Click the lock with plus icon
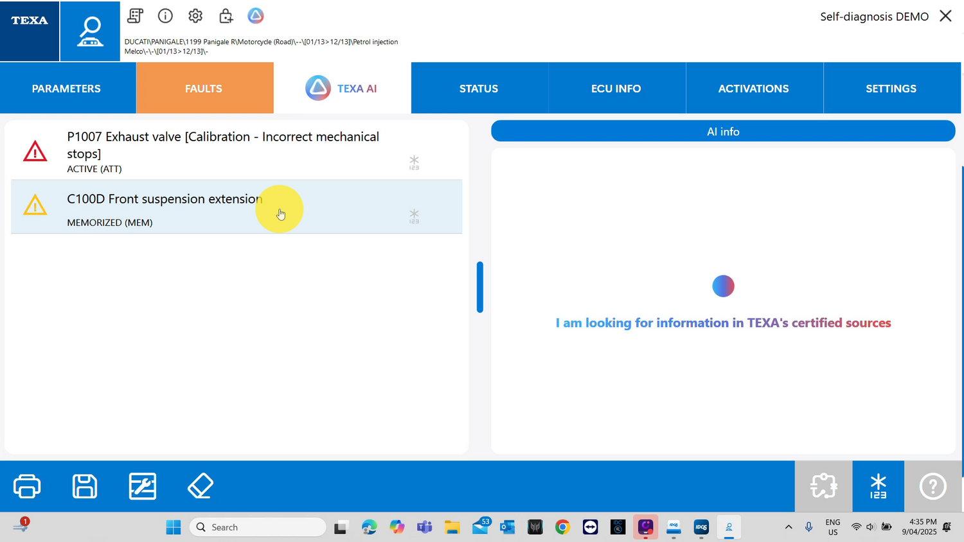The height and width of the screenshot is (542, 964). [226, 15]
